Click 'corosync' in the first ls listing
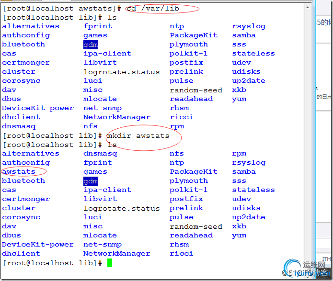The image size is (333, 281). 21,81
